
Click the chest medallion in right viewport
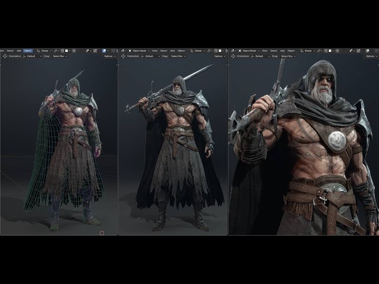[337, 141]
